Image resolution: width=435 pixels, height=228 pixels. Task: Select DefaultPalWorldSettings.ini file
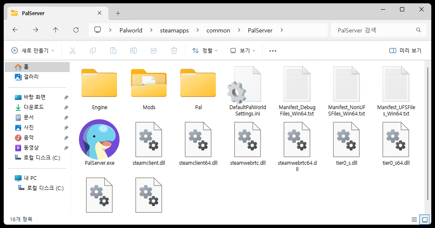point(247,91)
